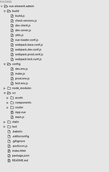The width and height of the screenshot is (109, 172).
Task: Click the App.vue file icon
Action: click(12, 112)
